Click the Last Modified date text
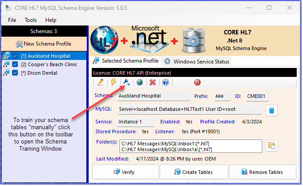This screenshot has width=303, height=186. (x=175, y=159)
